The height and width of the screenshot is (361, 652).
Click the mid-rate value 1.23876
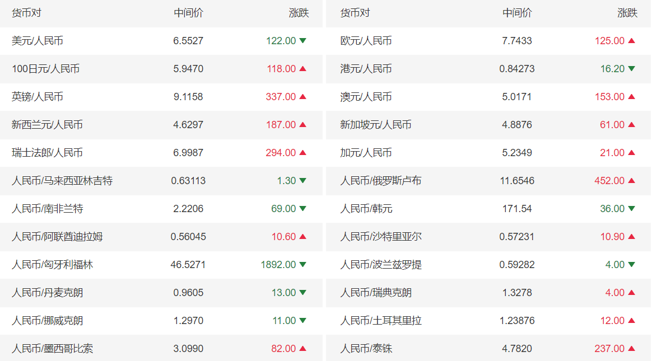(517, 320)
